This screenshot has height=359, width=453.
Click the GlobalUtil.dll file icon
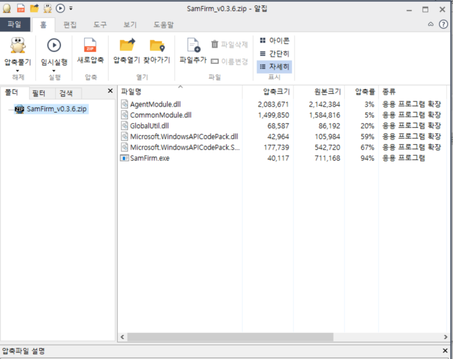124,126
